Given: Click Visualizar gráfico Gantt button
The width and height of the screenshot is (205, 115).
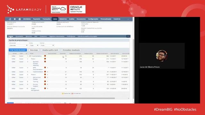Looking at the screenshot, I should coord(50,50).
